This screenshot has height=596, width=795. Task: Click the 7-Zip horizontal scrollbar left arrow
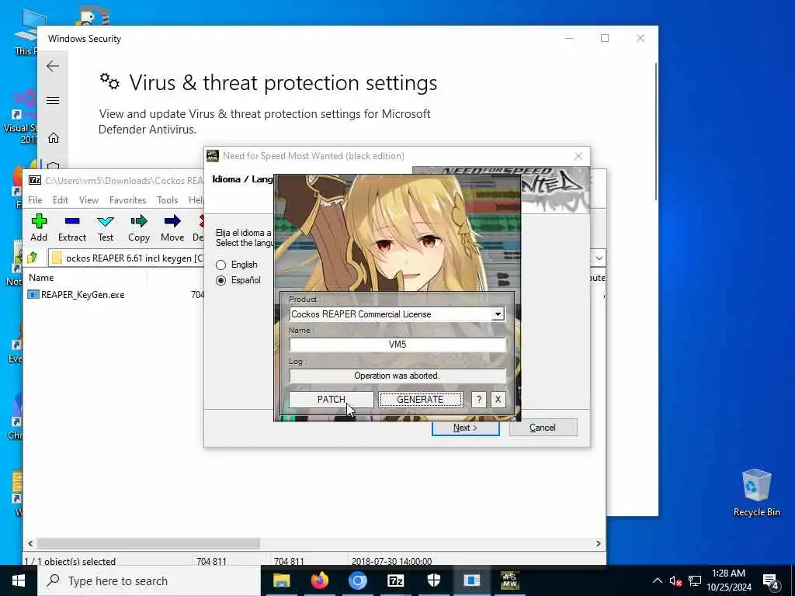click(x=30, y=544)
